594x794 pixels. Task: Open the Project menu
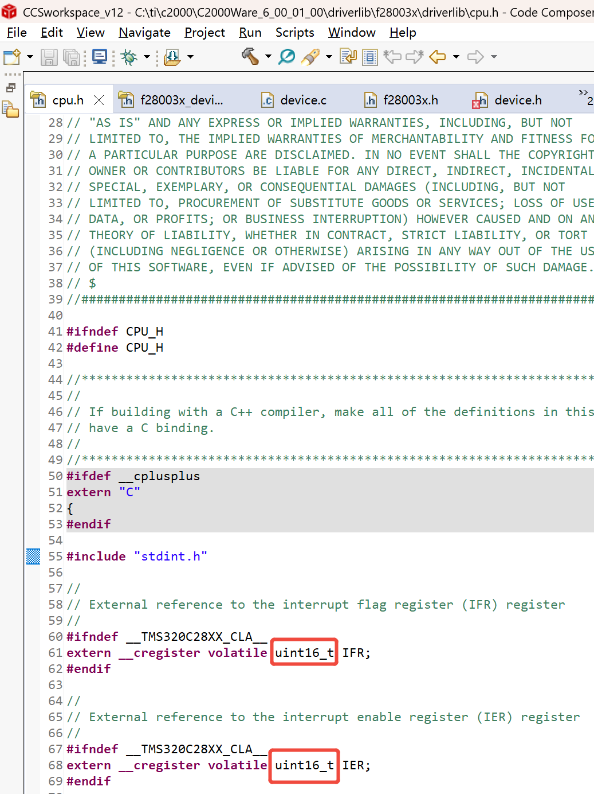pyautogui.click(x=204, y=33)
